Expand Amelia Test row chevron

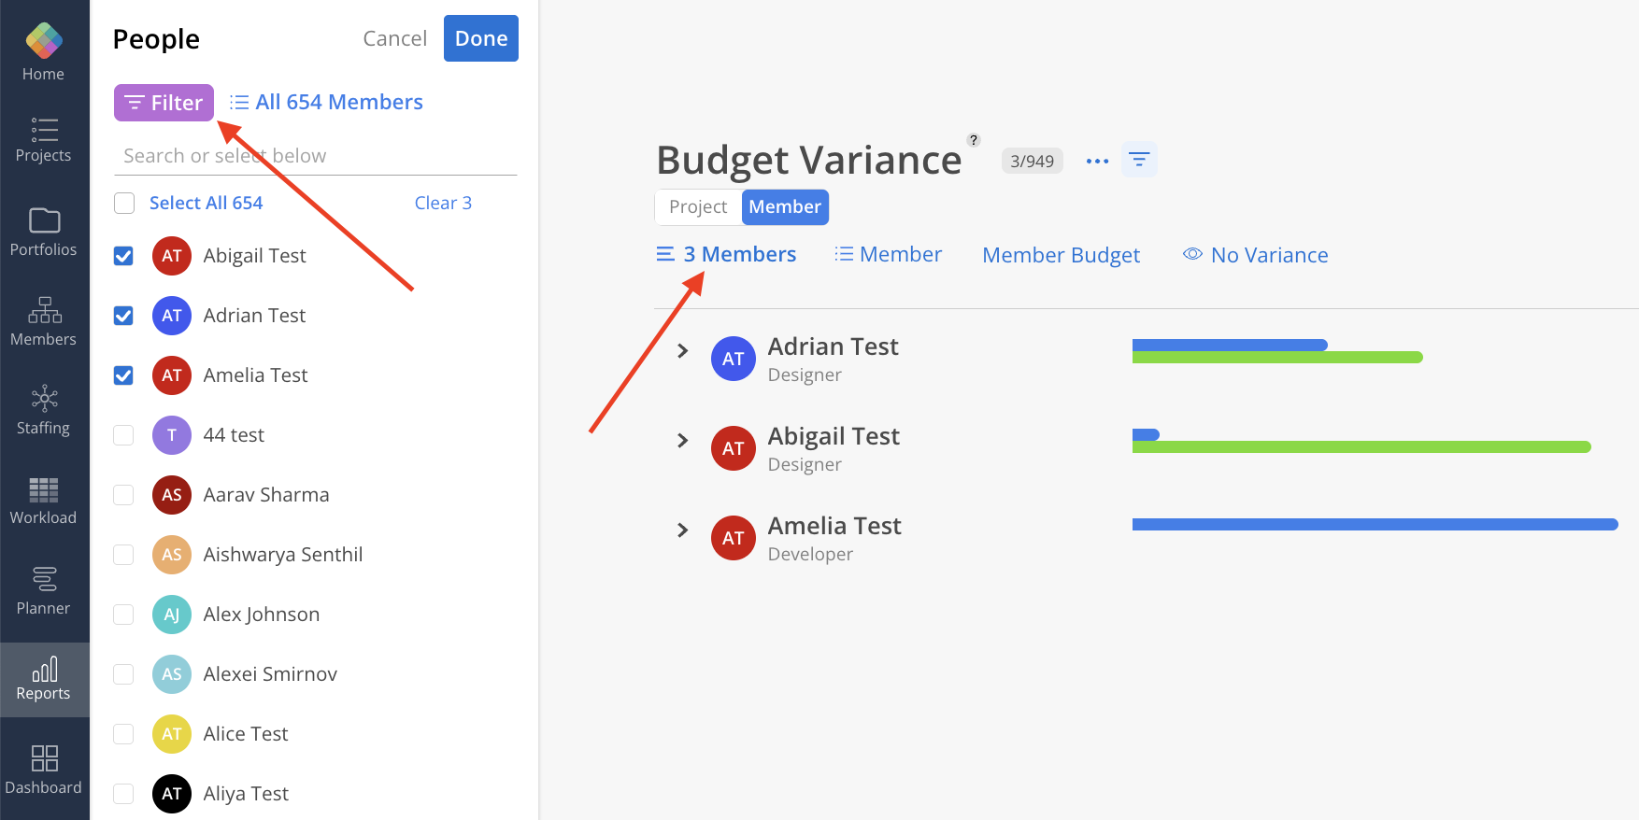point(682,530)
